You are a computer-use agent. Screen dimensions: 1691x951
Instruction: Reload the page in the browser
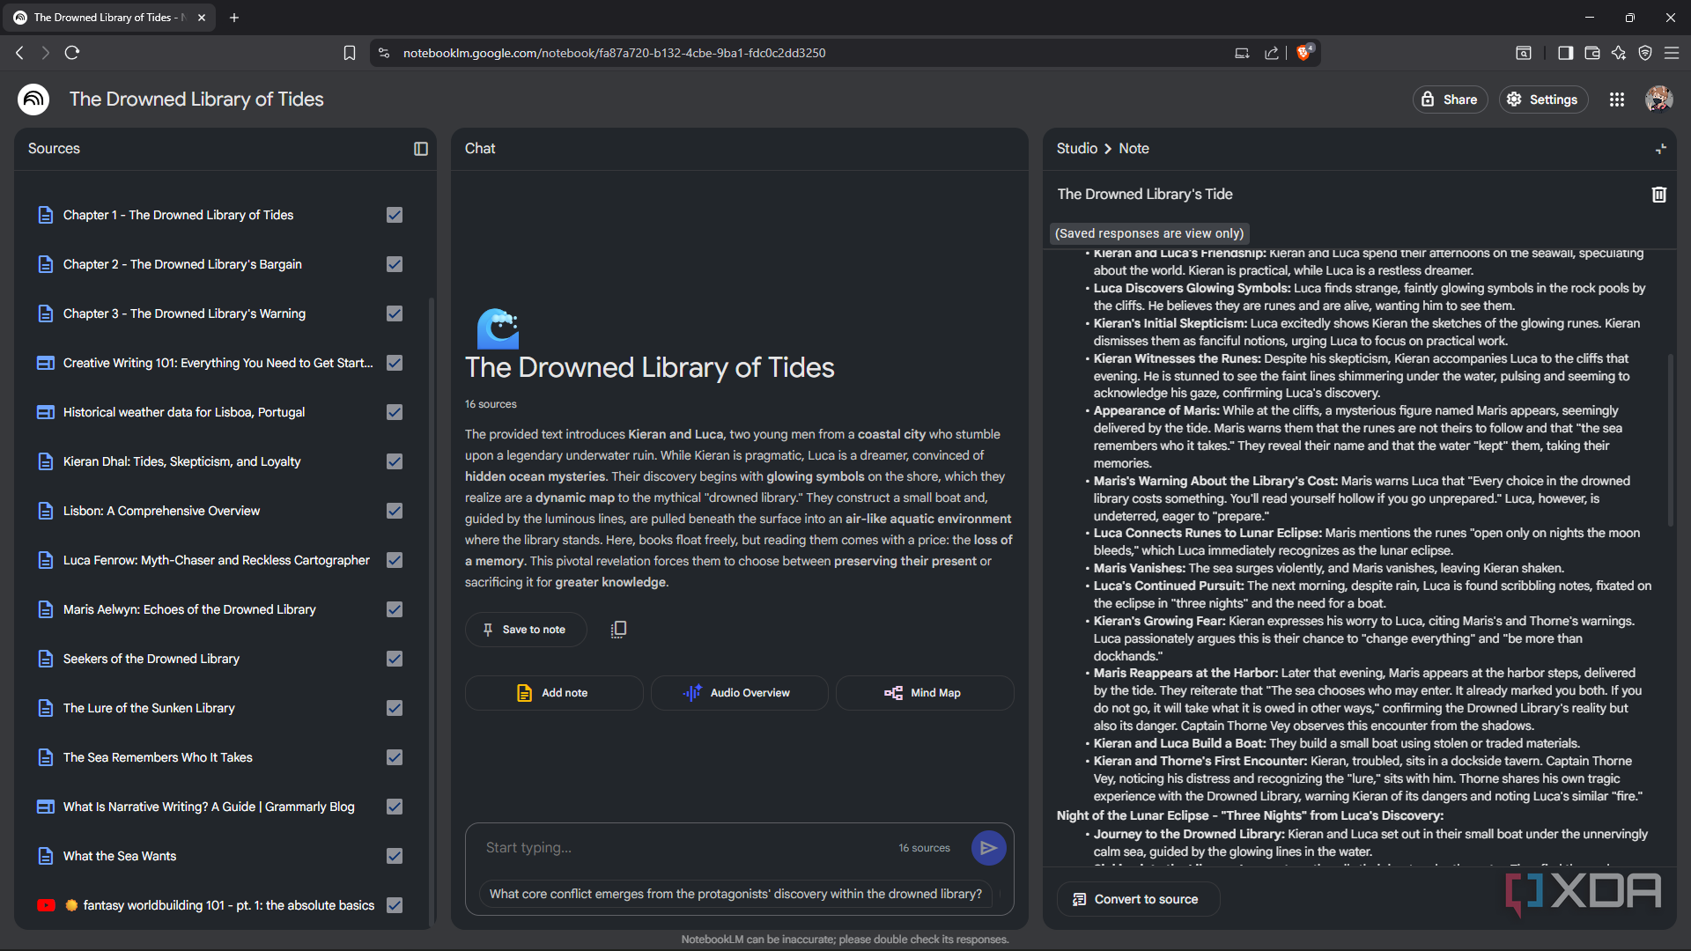(x=72, y=53)
